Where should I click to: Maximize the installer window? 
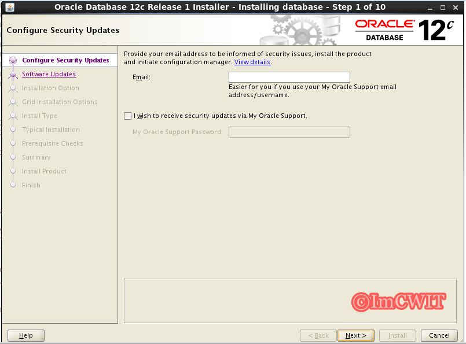(x=443, y=8)
